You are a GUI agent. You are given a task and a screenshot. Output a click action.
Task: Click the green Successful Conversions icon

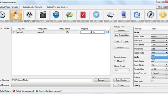point(37,91)
